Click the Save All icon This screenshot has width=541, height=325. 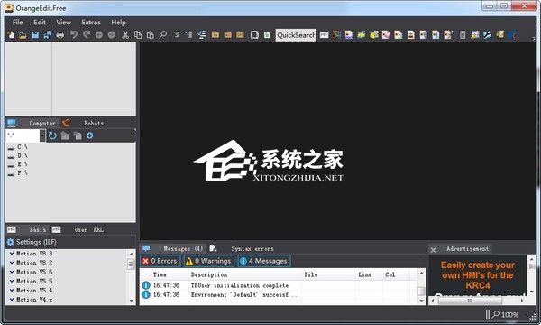coord(48,35)
